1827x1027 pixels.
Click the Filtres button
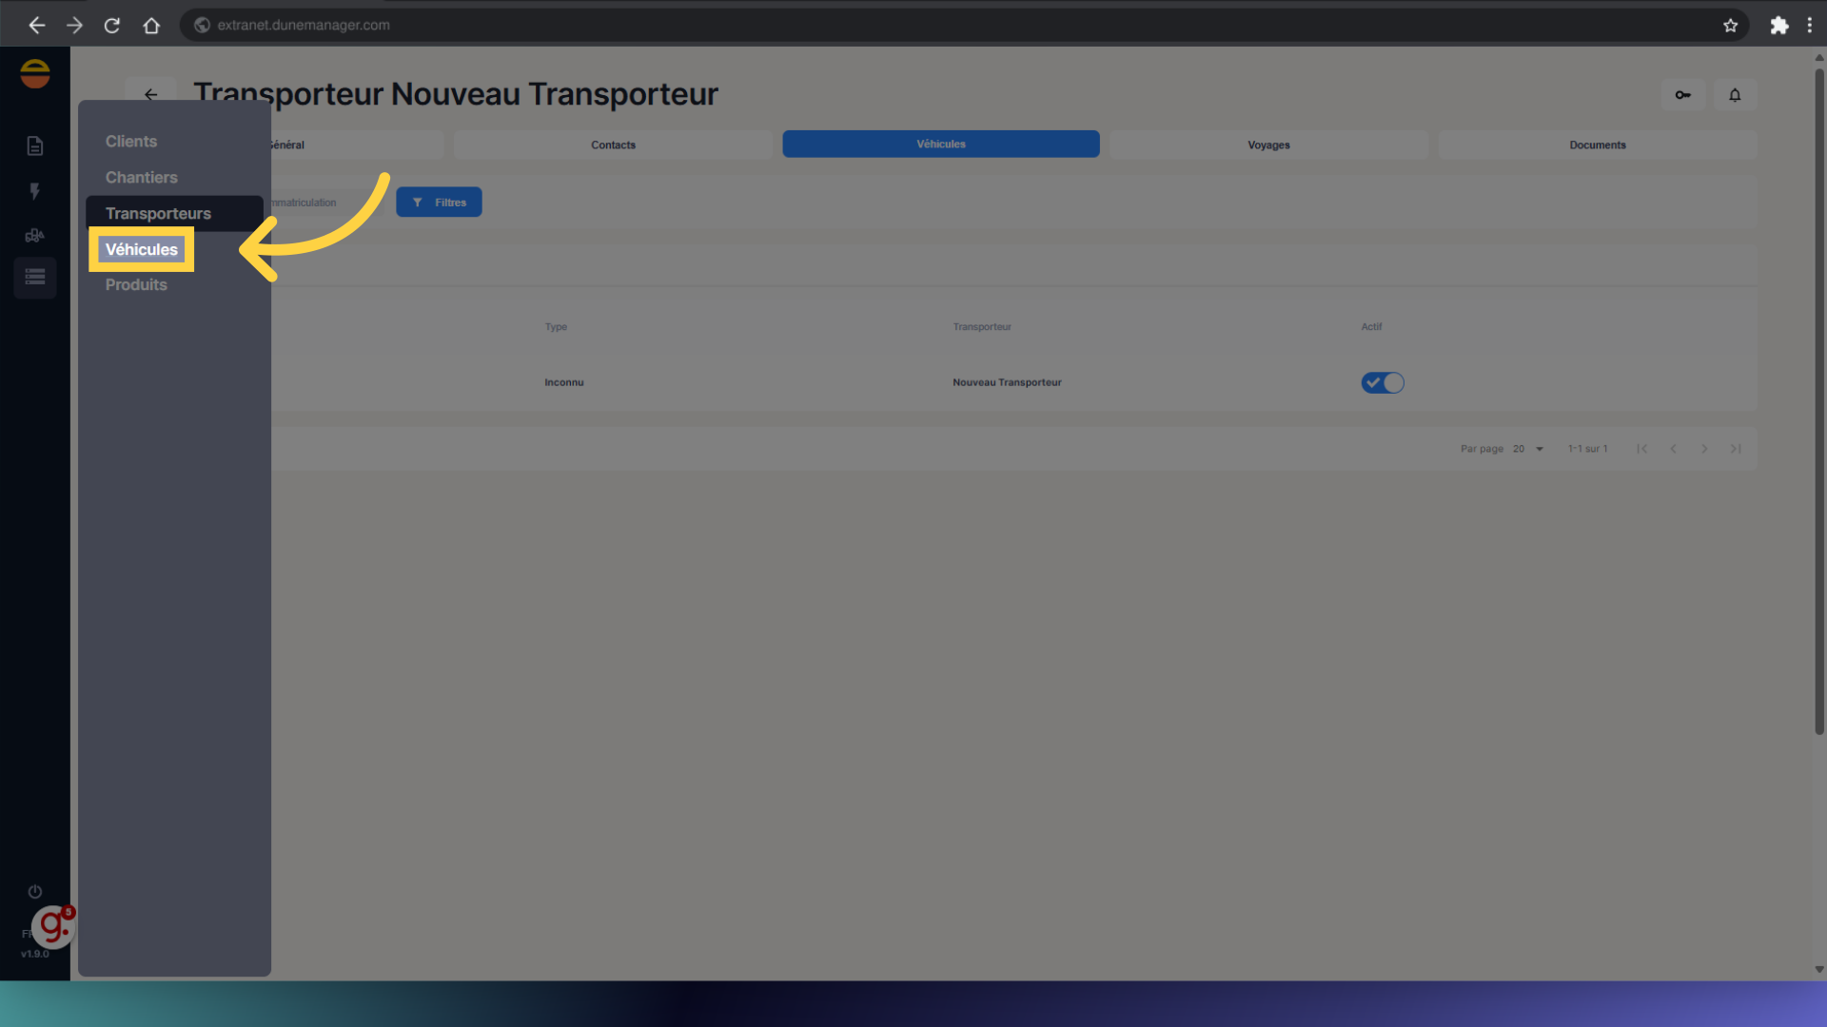[x=439, y=203]
